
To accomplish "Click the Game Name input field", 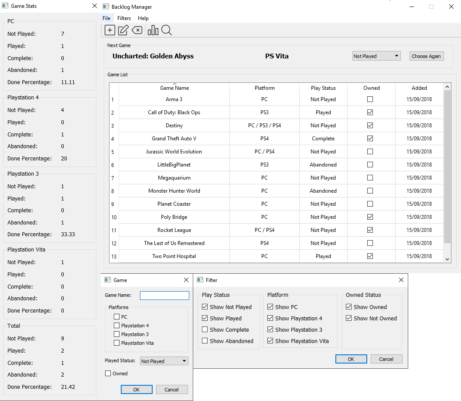I will 165,295.
